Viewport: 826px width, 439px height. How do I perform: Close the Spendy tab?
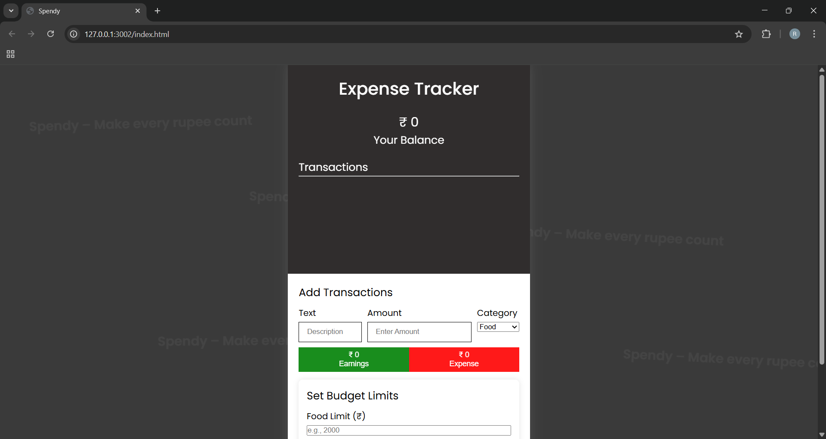138,11
